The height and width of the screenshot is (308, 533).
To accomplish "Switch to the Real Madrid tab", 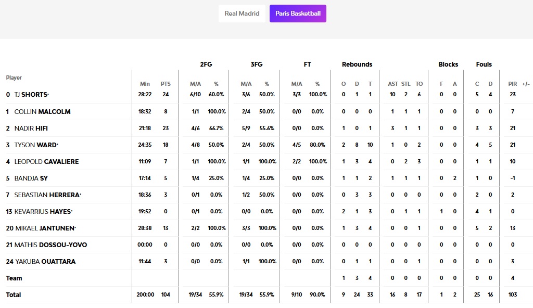I will pos(242,14).
